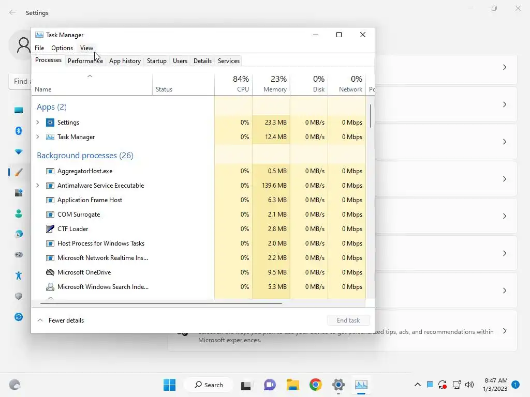Open Personalization in Settings sidebar
This screenshot has width=530, height=397.
(19, 172)
